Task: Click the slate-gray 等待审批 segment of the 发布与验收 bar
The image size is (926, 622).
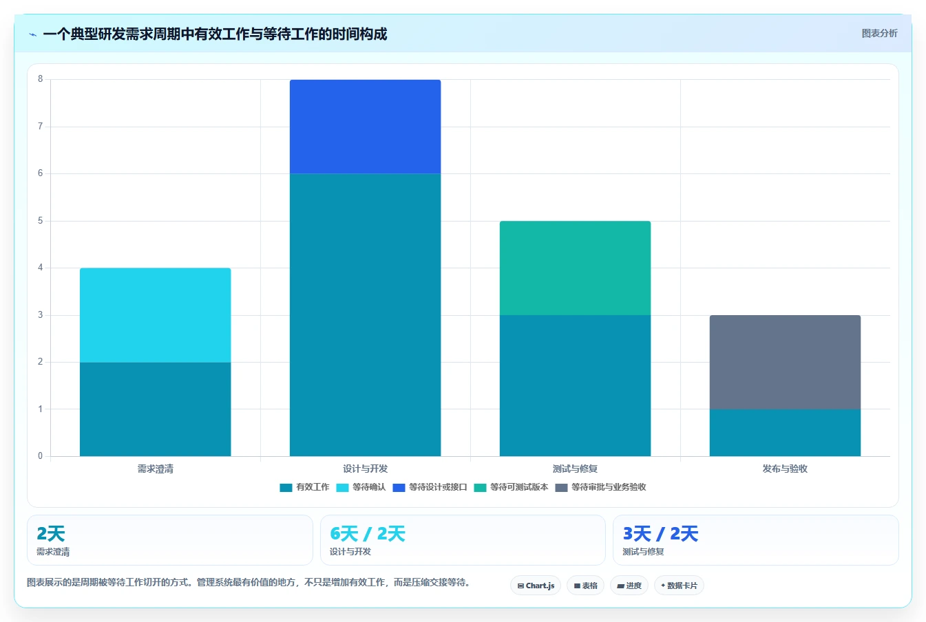Action: coord(785,363)
